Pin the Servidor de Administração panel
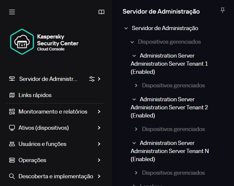Viewport: 234px width, 186px height. pyautogui.click(x=222, y=11)
